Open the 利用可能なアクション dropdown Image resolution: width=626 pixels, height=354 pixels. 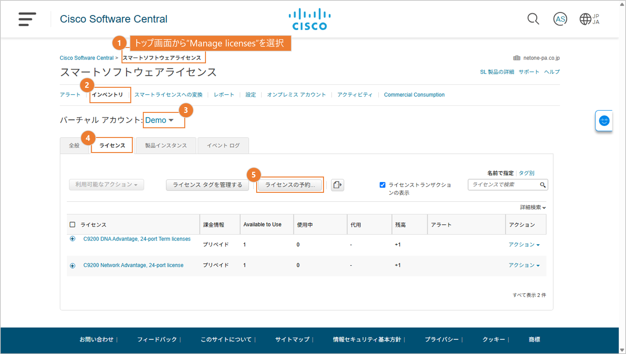coord(106,185)
